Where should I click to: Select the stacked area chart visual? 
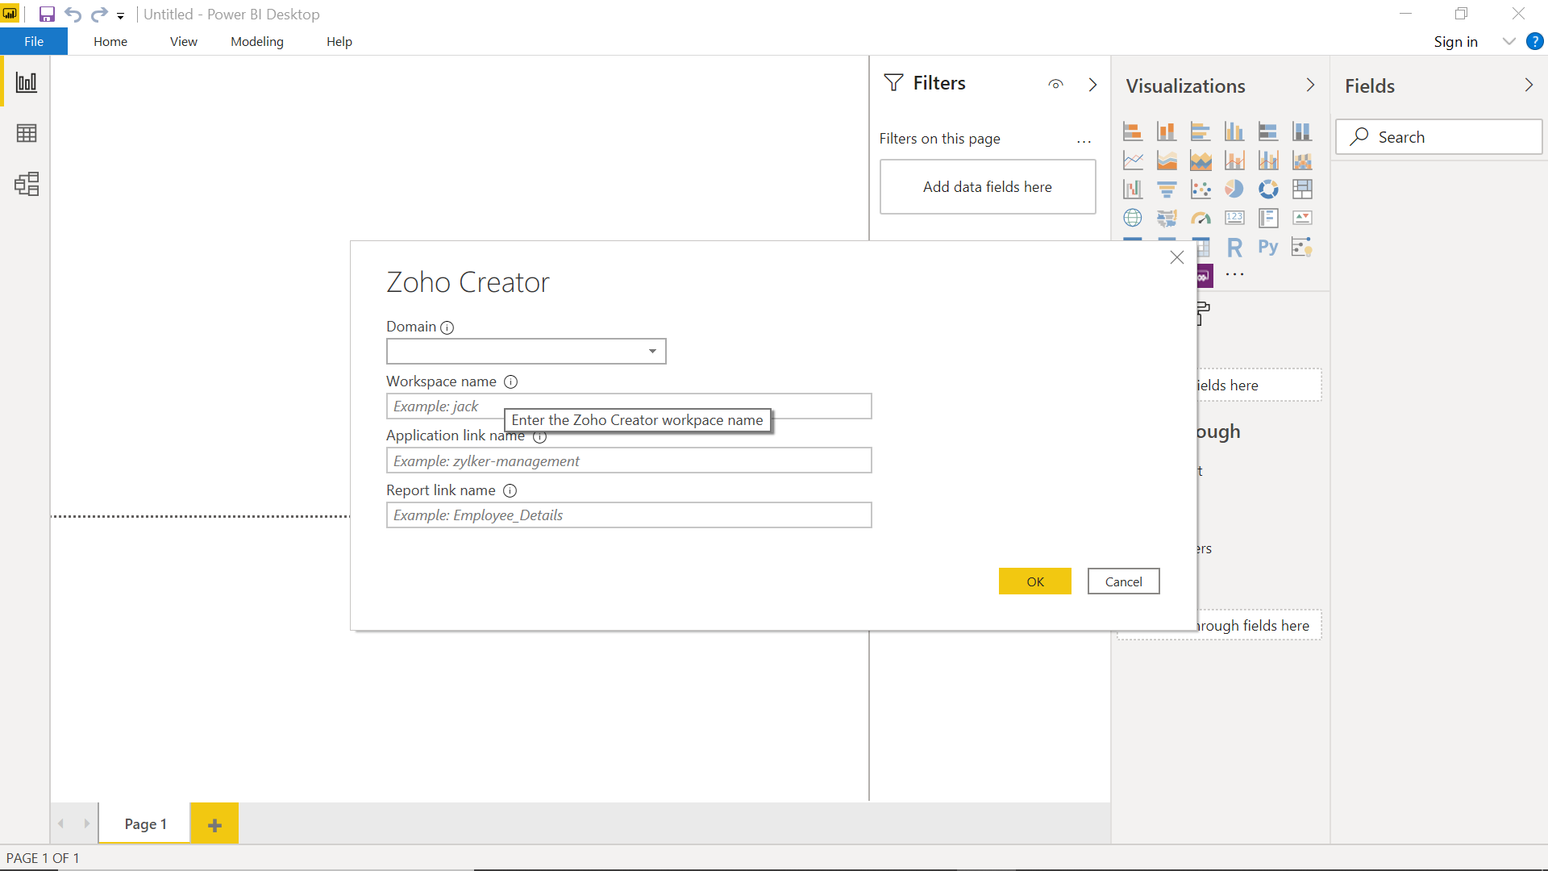[1201, 160]
